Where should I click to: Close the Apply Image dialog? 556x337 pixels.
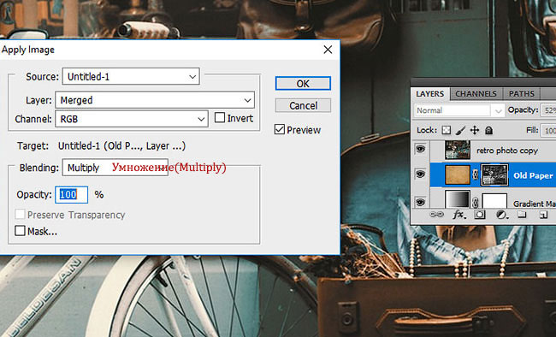(x=328, y=50)
